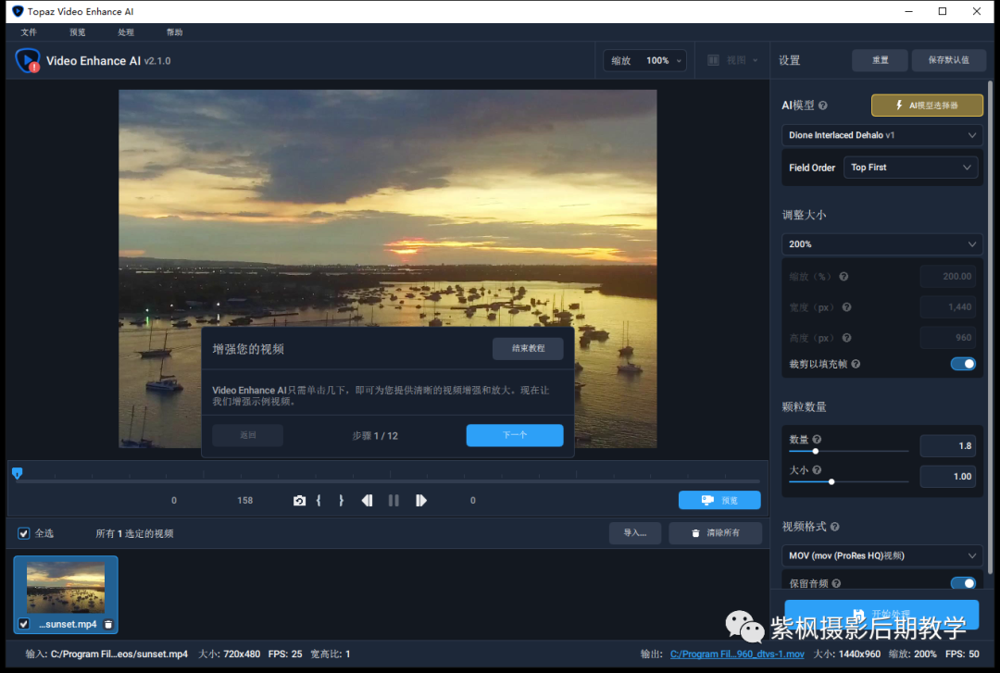Viewport: 1000px width, 673px height.
Task: Open the Field Order Top First dropdown
Action: pyautogui.click(x=910, y=168)
